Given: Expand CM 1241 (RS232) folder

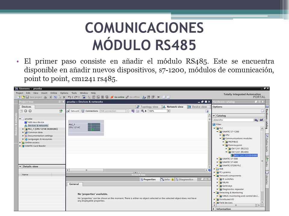Looking at the screenshot, I should point(226,148).
